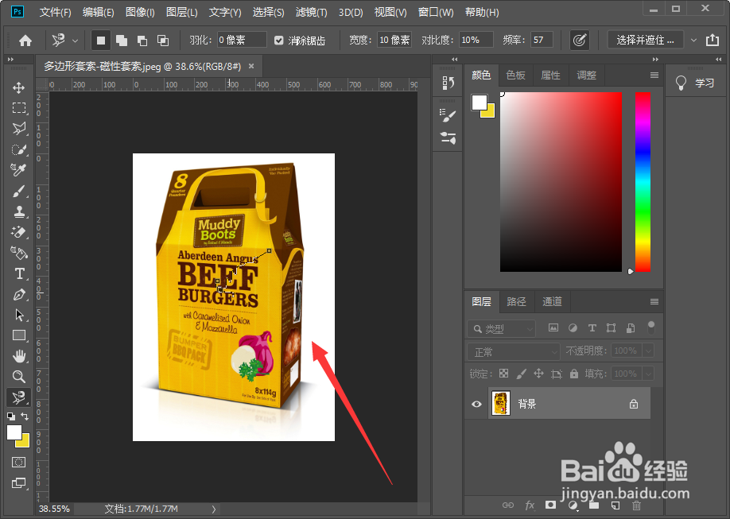Open the opacity dropdown arrow

(648, 351)
